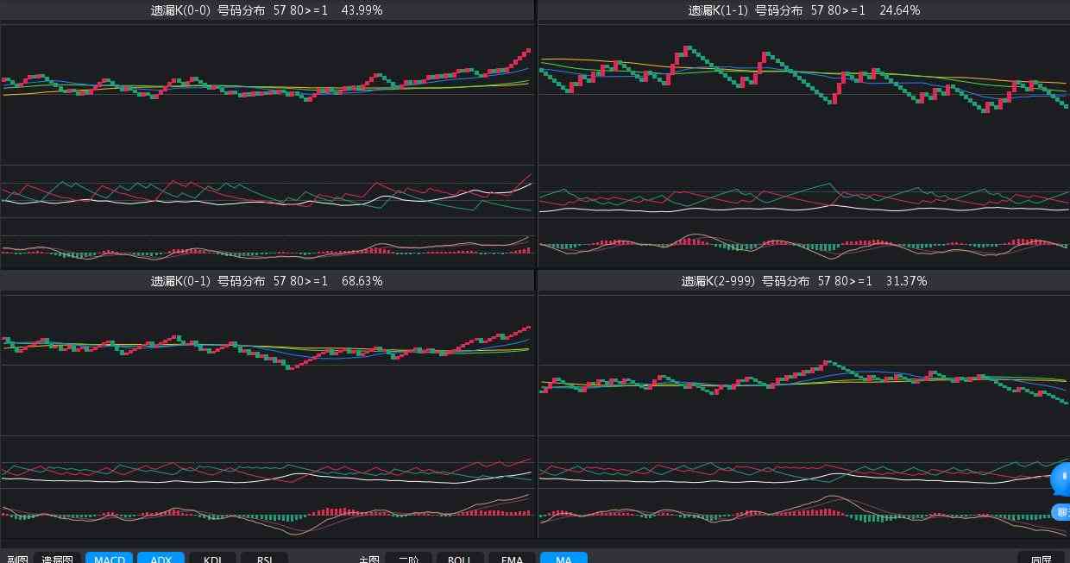This screenshot has height=563, width=1070.
Task: Select the 遗漏K(0-0) chart title bar
Action: pyautogui.click(x=267, y=10)
